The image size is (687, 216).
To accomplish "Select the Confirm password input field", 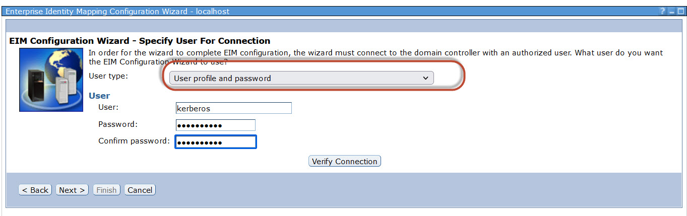I will (215, 142).
